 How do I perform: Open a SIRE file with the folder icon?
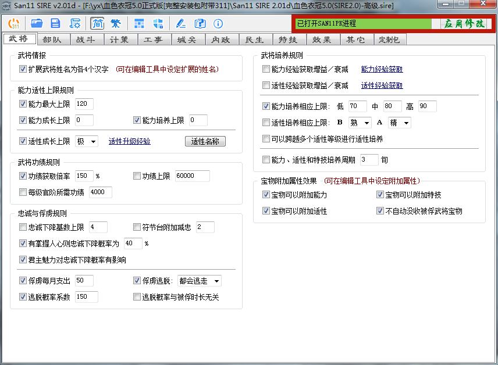click(x=37, y=23)
